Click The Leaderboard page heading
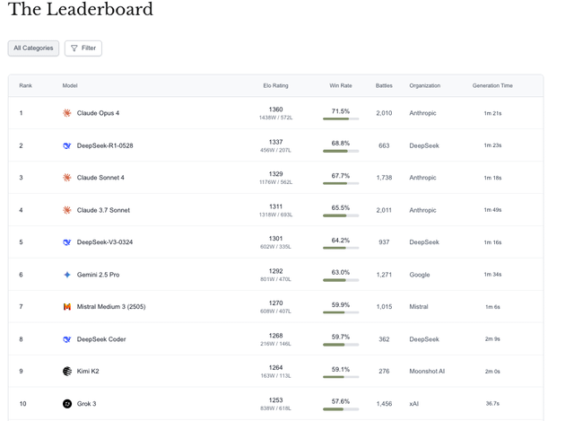The image size is (574, 421). click(81, 9)
